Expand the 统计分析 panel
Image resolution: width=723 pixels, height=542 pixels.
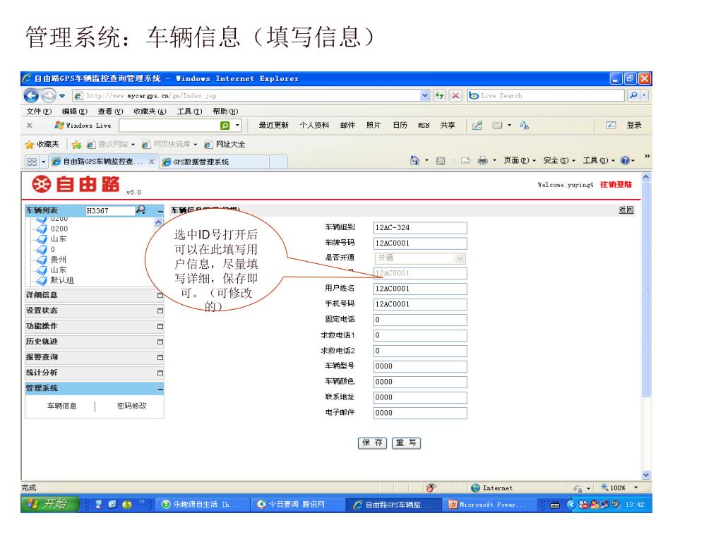click(x=160, y=373)
